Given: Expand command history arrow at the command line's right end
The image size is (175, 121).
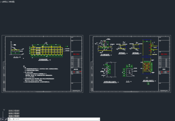Looking at the screenshot, I should pyautogui.click(x=99, y=119).
